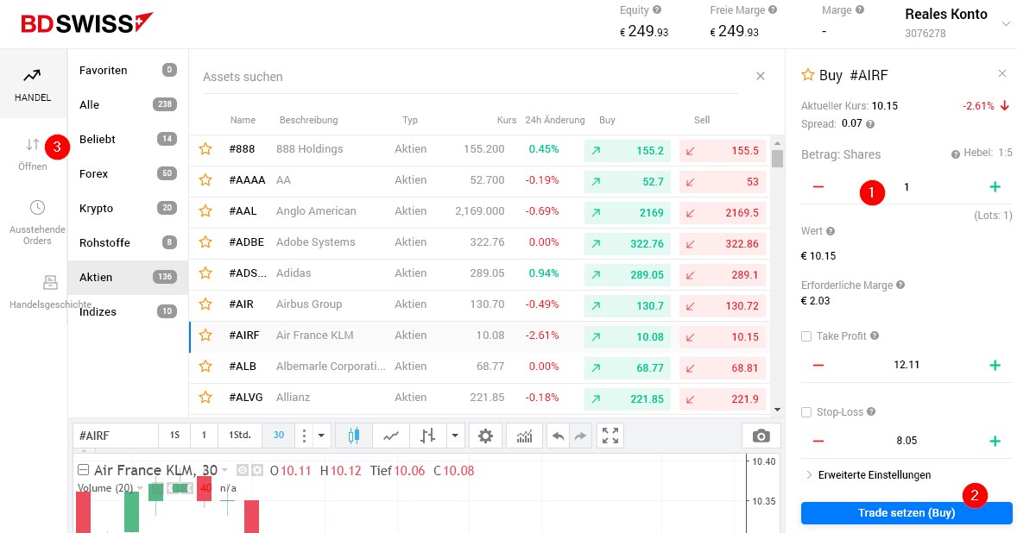Increase the Stop-Loss value
This screenshot has width=1017, height=533.
pos(995,441)
